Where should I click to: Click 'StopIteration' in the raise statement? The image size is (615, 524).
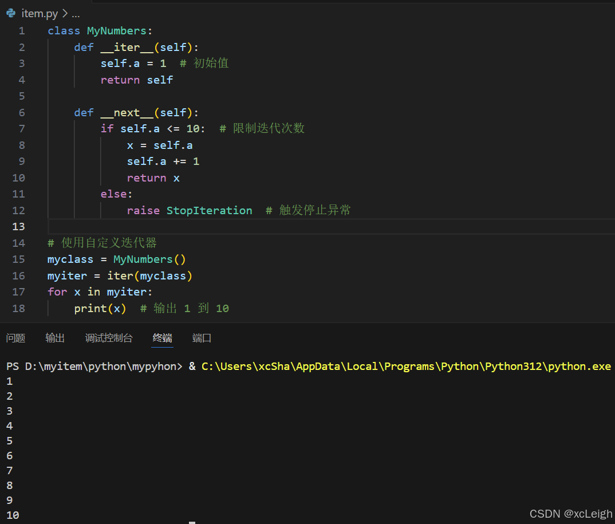click(x=210, y=211)
